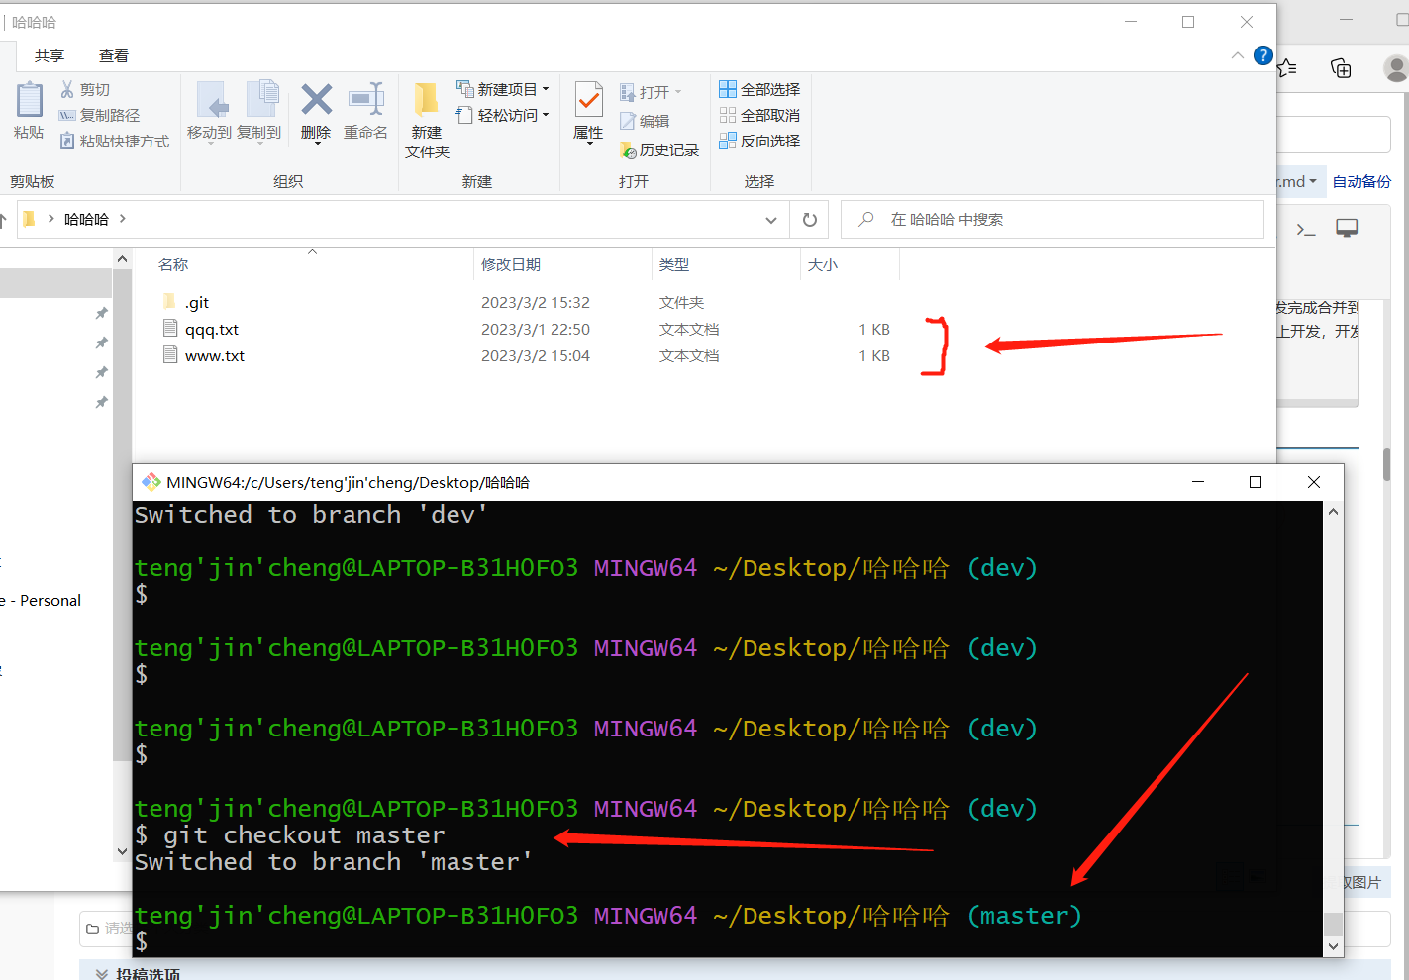Click the date 2023/3/1 22:50
The image size is (1409, 980).
pos(536,330)
